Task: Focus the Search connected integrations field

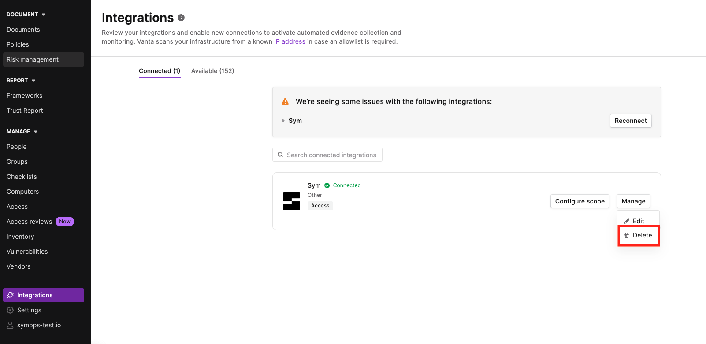Action: [x=327, y=155]
